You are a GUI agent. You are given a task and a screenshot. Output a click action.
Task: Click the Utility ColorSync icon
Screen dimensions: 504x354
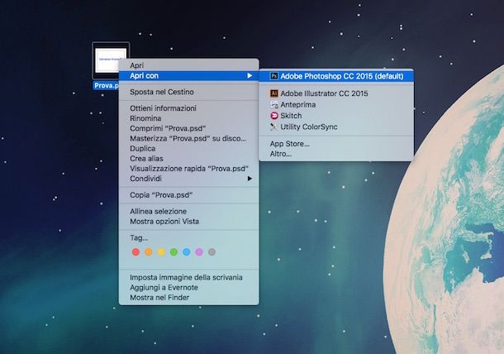tap(274, 127)
